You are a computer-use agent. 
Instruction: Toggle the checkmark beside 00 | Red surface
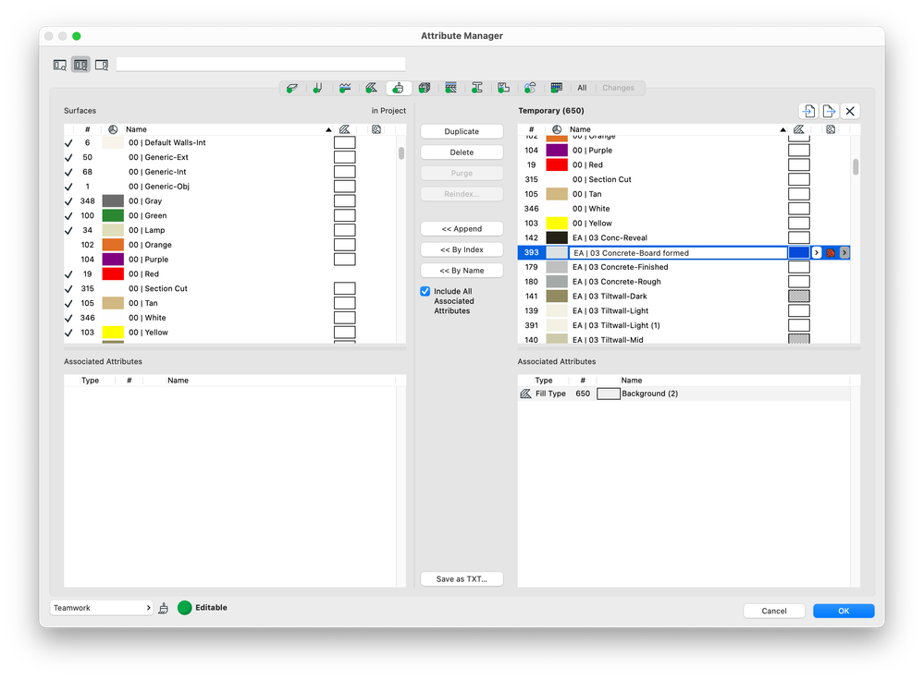coord(68,273)
